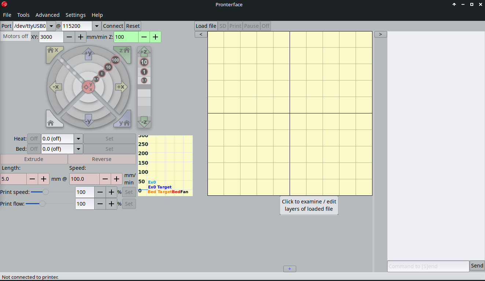The height and width of the screenshot is (281, 485).
Task: Click the Print speed slider
Action: (x=45, y=192)
